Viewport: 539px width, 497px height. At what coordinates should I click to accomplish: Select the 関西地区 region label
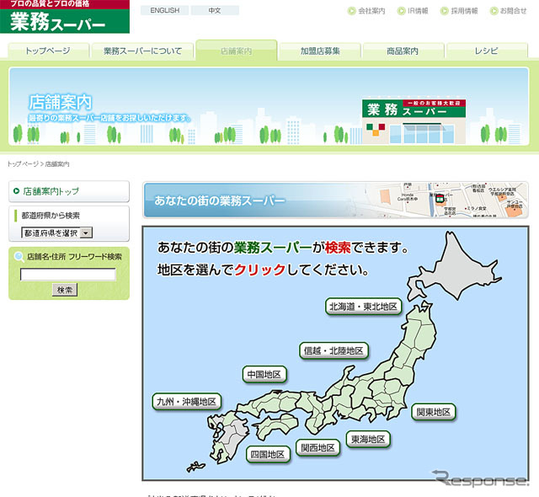coord(318,447)
